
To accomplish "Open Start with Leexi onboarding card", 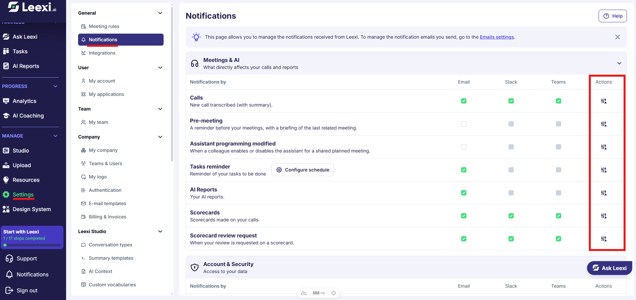I will pyautogui.click(x=32, y=237).
